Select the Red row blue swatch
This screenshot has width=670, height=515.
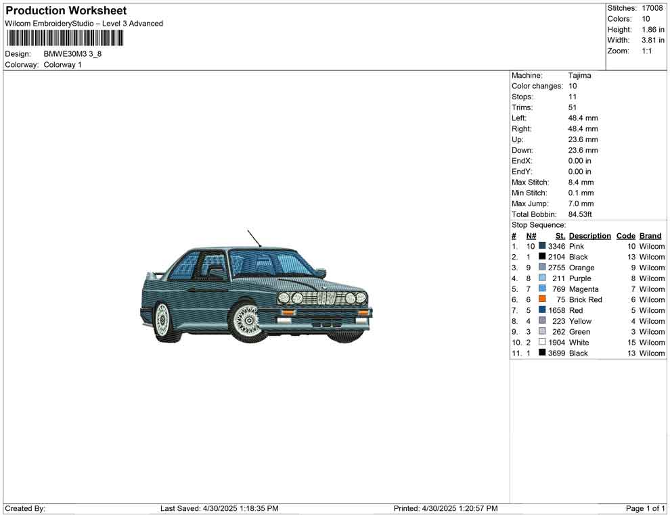point(542,310)
